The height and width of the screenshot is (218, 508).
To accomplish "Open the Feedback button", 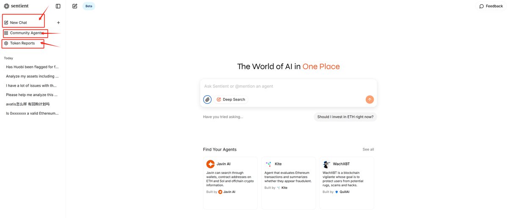I will [x=491, y=6].
